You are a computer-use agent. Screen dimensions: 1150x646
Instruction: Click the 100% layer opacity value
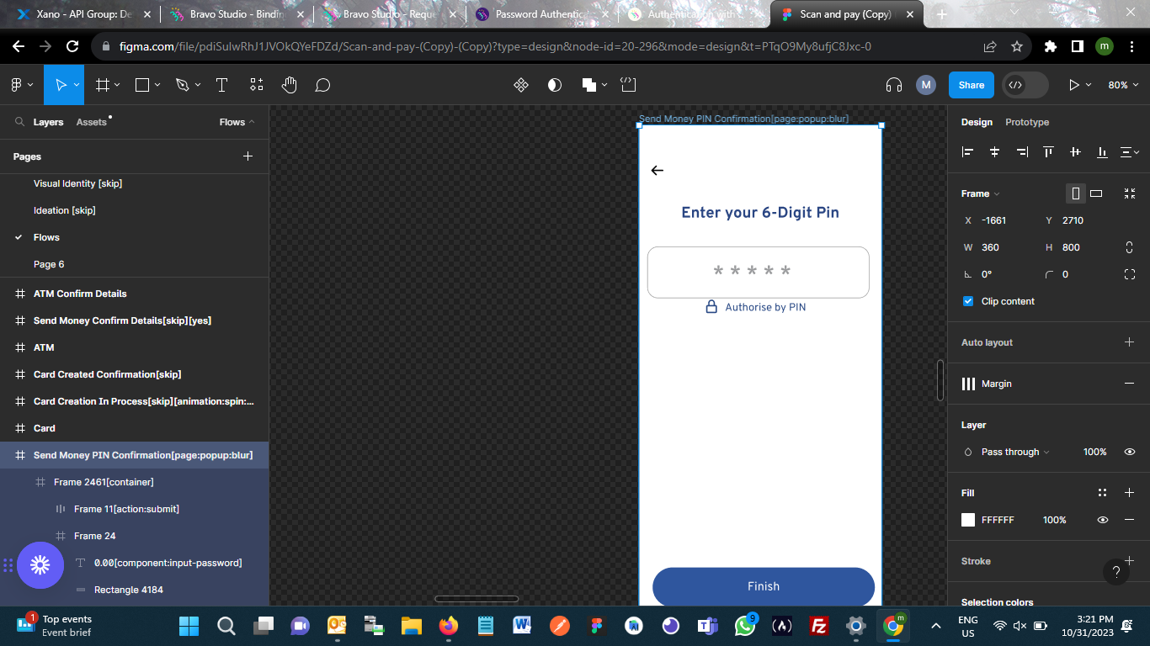coord(1094,452)
